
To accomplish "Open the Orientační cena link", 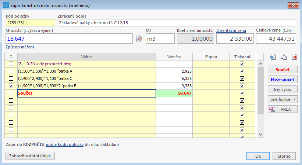I will click(231, 30).
